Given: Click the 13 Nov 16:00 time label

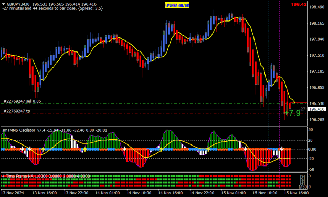Looking at the screenshot, I should (x=45, y=193).
